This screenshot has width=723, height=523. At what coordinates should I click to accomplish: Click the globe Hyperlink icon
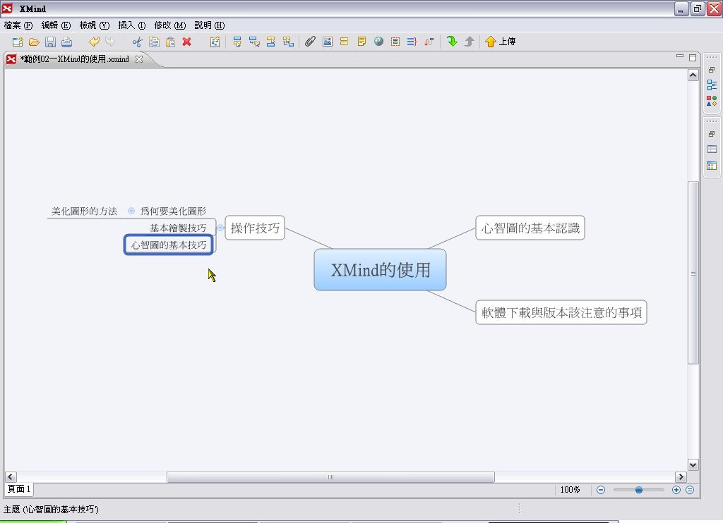pyautogui.click(x=378, y=42)
